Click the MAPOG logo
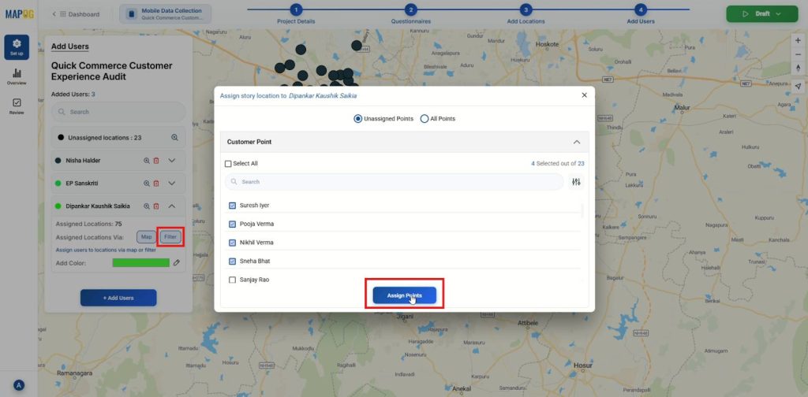 [20, 14]
